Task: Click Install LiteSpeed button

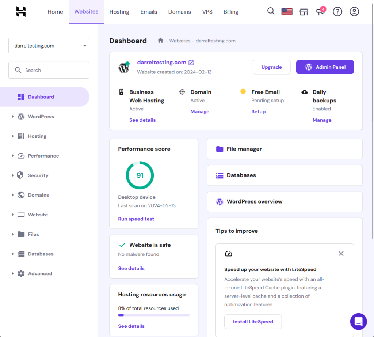Action: (253, 322)
